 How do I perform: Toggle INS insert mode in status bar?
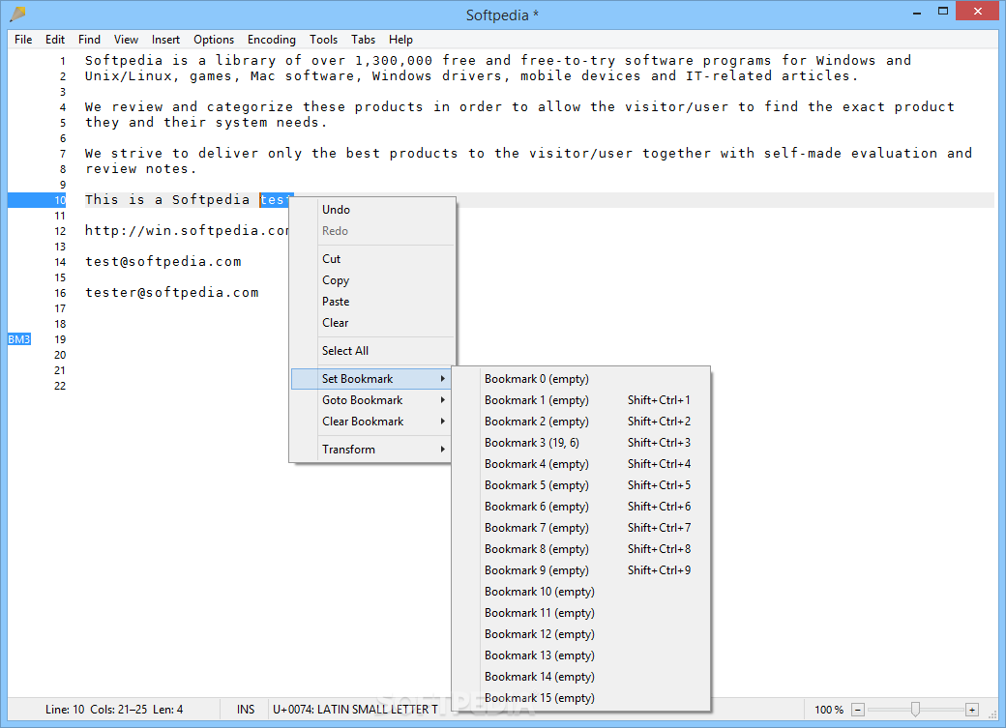tap(246, 710)
